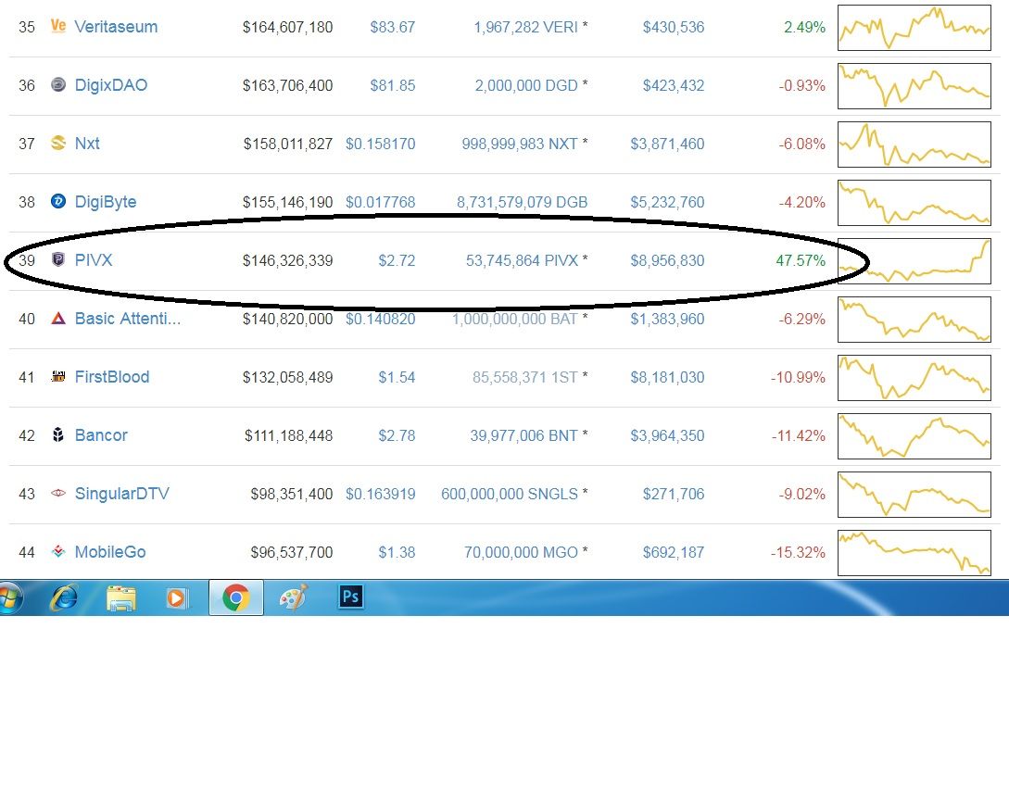This screenshot has height=792, width=1009.
Task: Click the MobileGo coin logo icon
Action: (x=58, y=551)
